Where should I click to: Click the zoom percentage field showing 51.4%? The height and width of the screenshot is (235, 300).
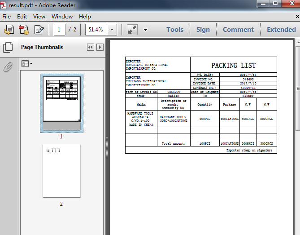point(96,30)
